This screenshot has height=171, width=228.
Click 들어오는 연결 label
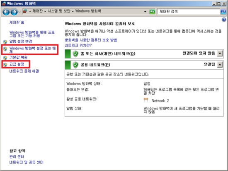(x=78, y=90)
